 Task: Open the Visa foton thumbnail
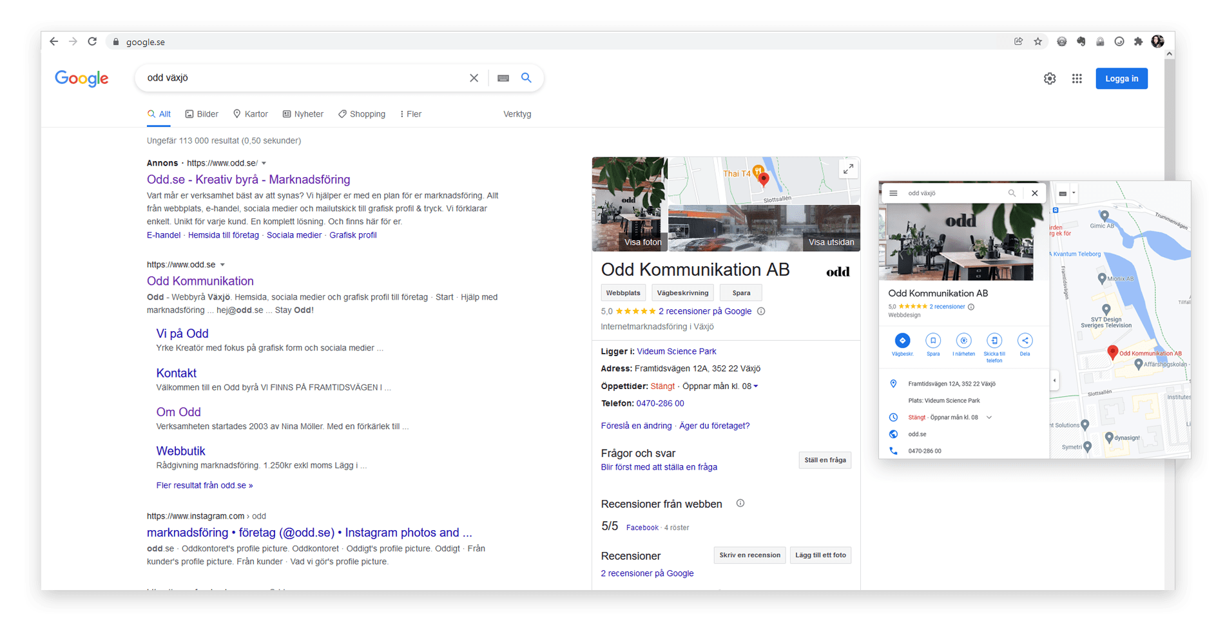tap(630, 204)
